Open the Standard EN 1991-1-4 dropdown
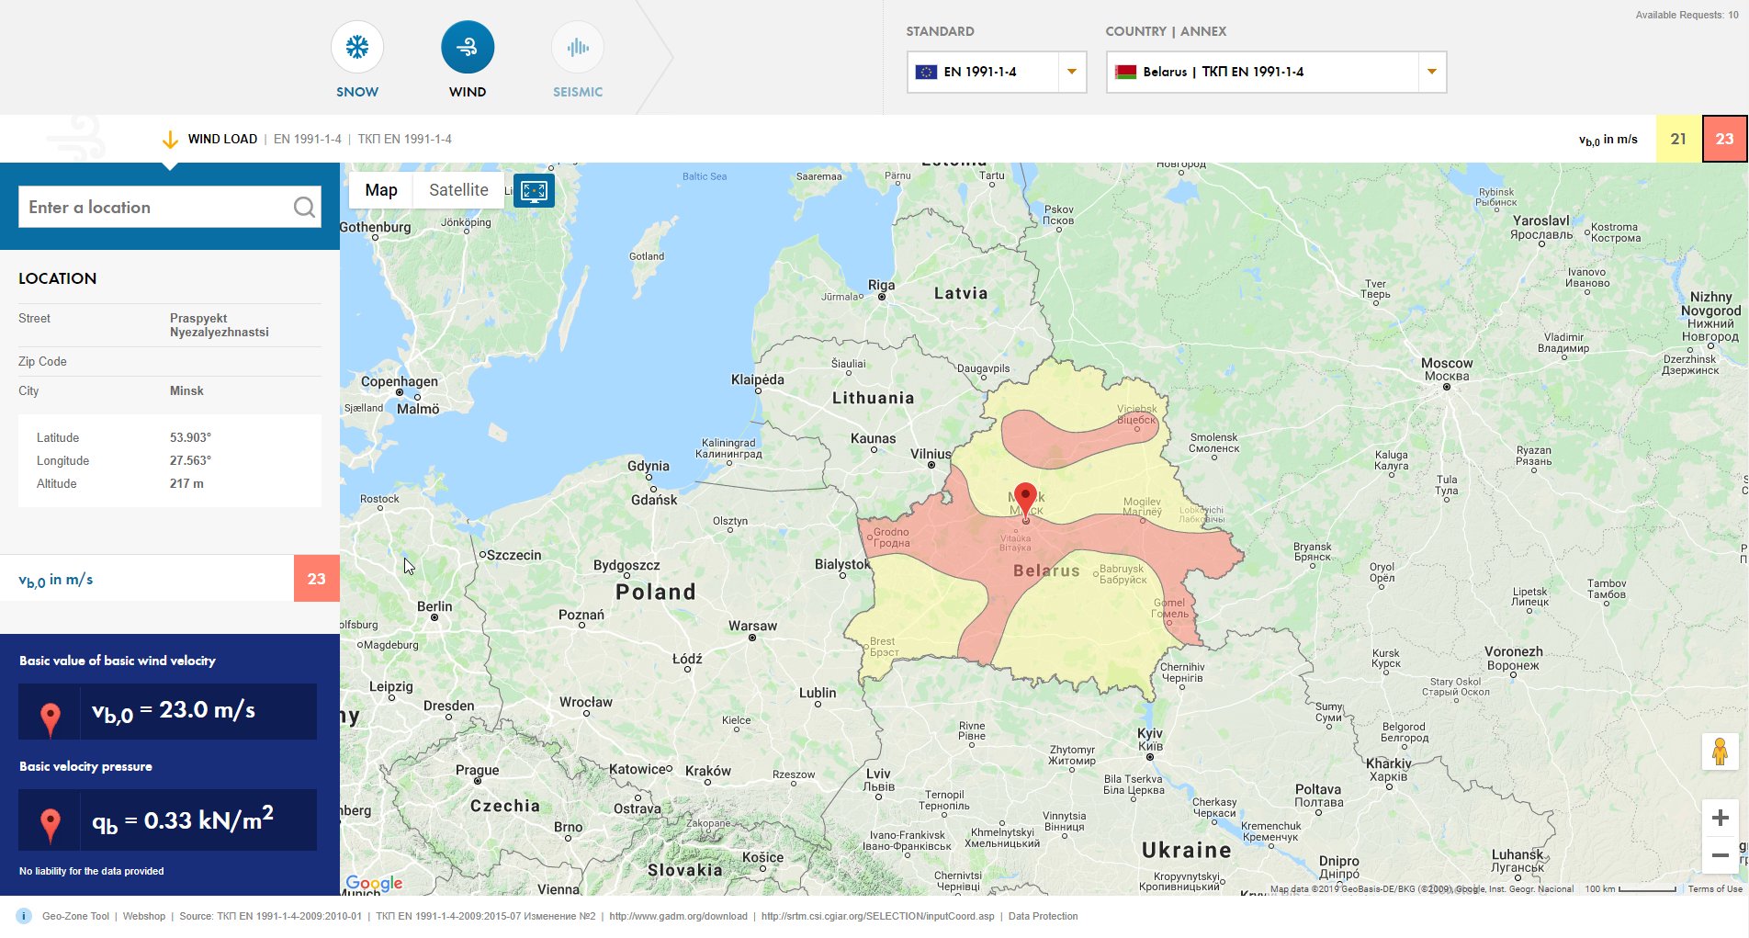The image size is (1749, 938). pos(997,72)
